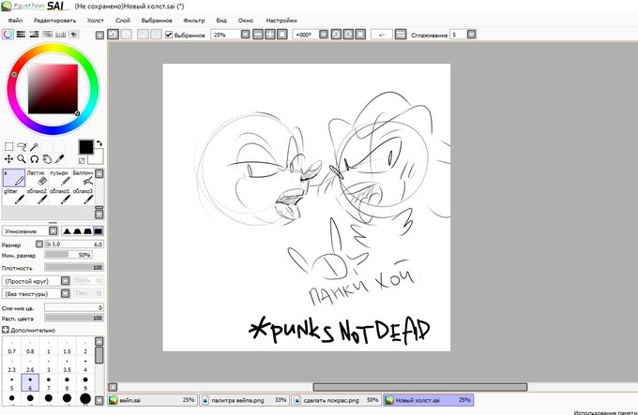The image size is (638, 415).
Task: Choose the облако2 brush preset
Action: (x=37, y=196)
